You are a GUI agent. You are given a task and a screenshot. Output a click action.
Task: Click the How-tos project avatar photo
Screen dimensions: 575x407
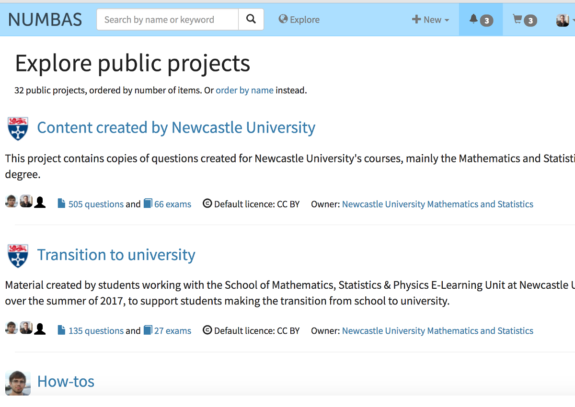coord(18,383)
